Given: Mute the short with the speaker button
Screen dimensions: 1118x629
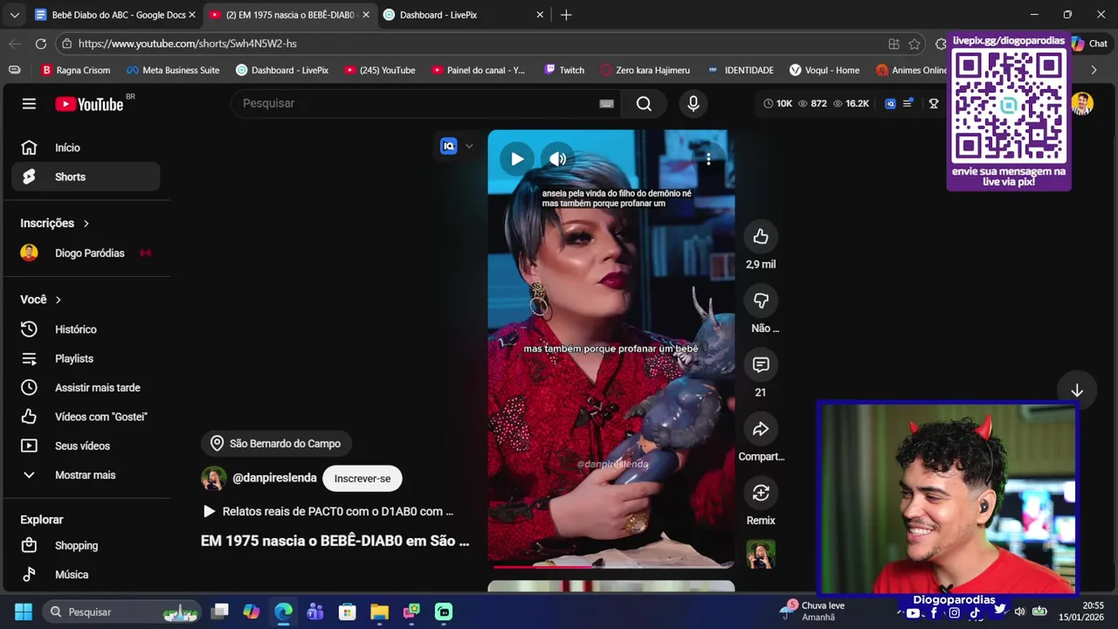Looking at the screenshot, I should (x=558, y=159).
